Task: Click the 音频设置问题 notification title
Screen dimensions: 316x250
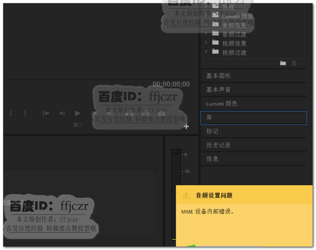Action: tap(214, 195)
